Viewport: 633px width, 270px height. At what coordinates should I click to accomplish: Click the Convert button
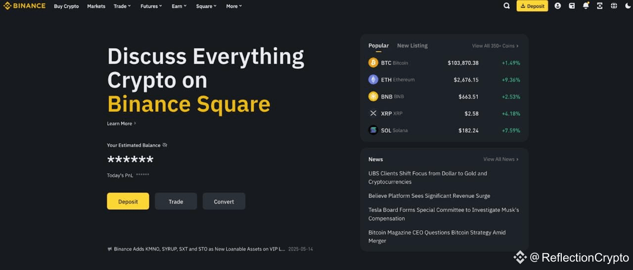224,201
